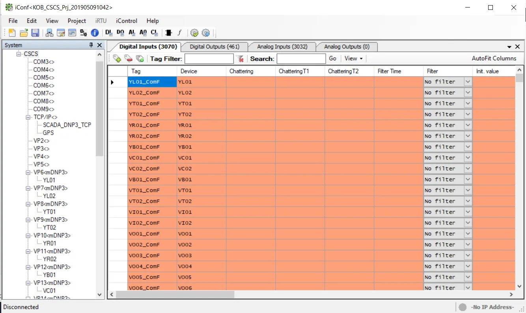
Task: Click the New project icon
Action: (12, 33)
